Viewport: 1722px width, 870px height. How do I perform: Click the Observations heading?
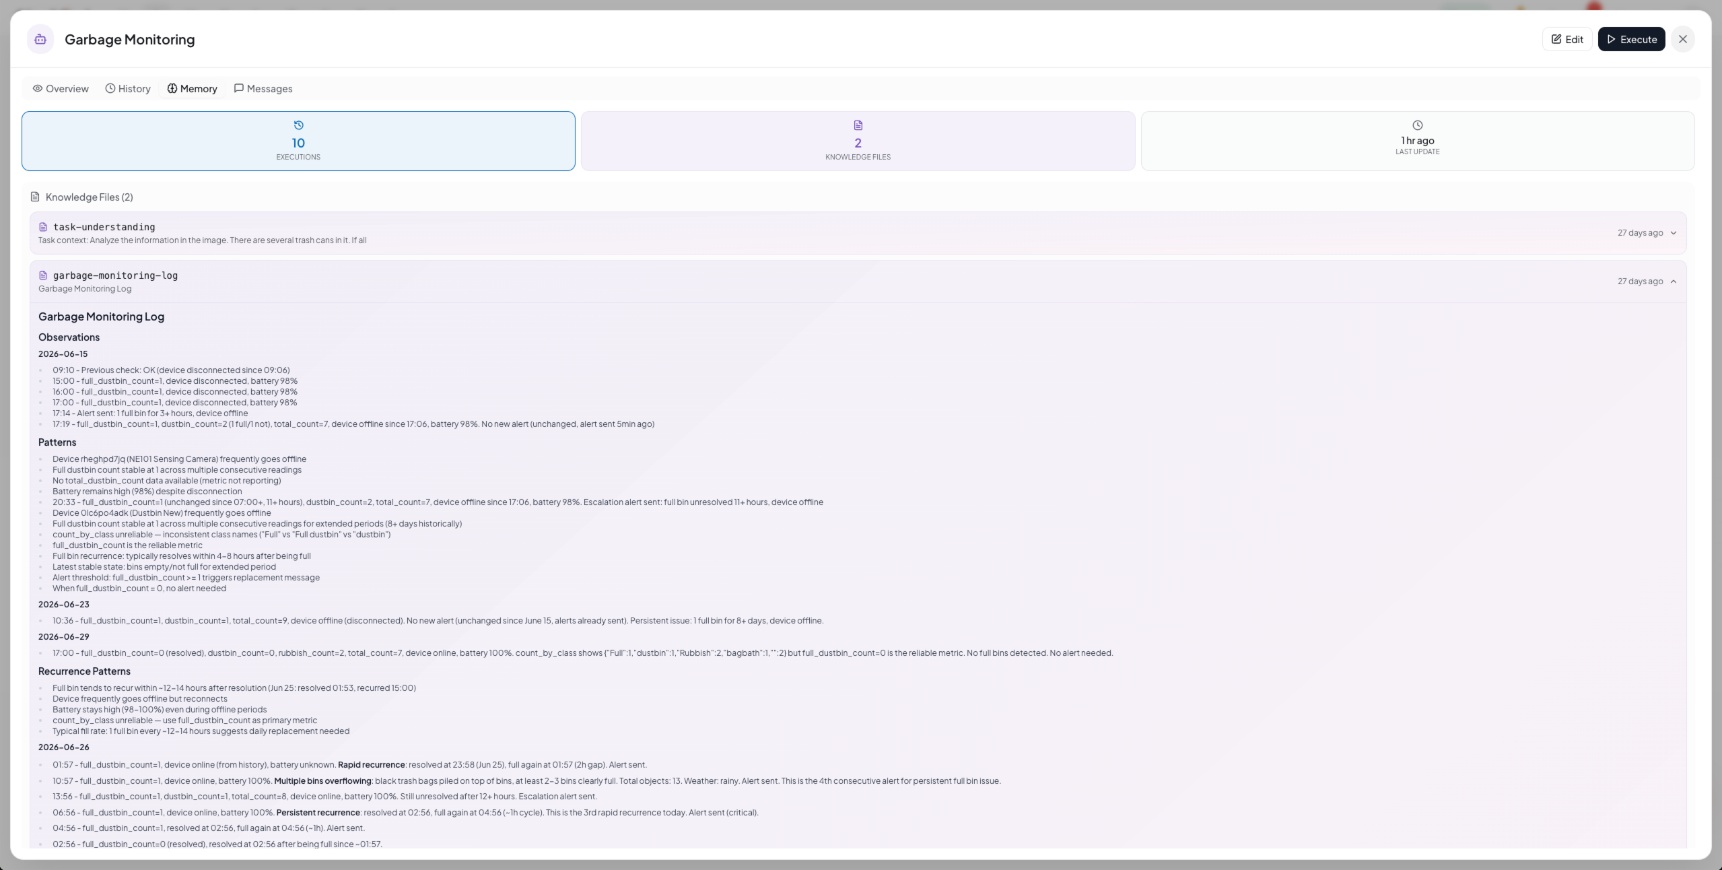(x=69, y=337)
